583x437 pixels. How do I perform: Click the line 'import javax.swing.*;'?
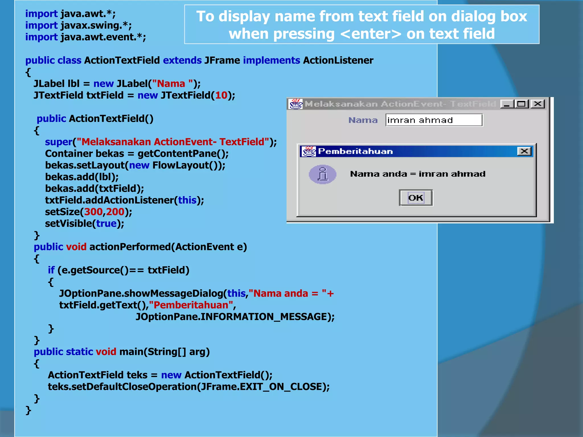pyautogui.click(x=79, y=25)
